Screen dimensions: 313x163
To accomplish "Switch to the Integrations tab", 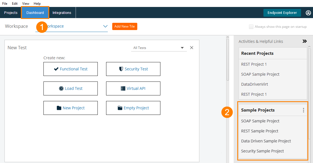I will pyautogui.click(x=62, y=13).
